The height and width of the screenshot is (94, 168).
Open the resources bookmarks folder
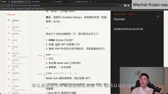[x=20, y=9]
